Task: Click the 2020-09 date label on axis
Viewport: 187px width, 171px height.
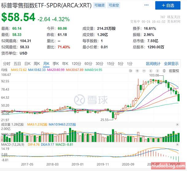Action: point(128,164)
